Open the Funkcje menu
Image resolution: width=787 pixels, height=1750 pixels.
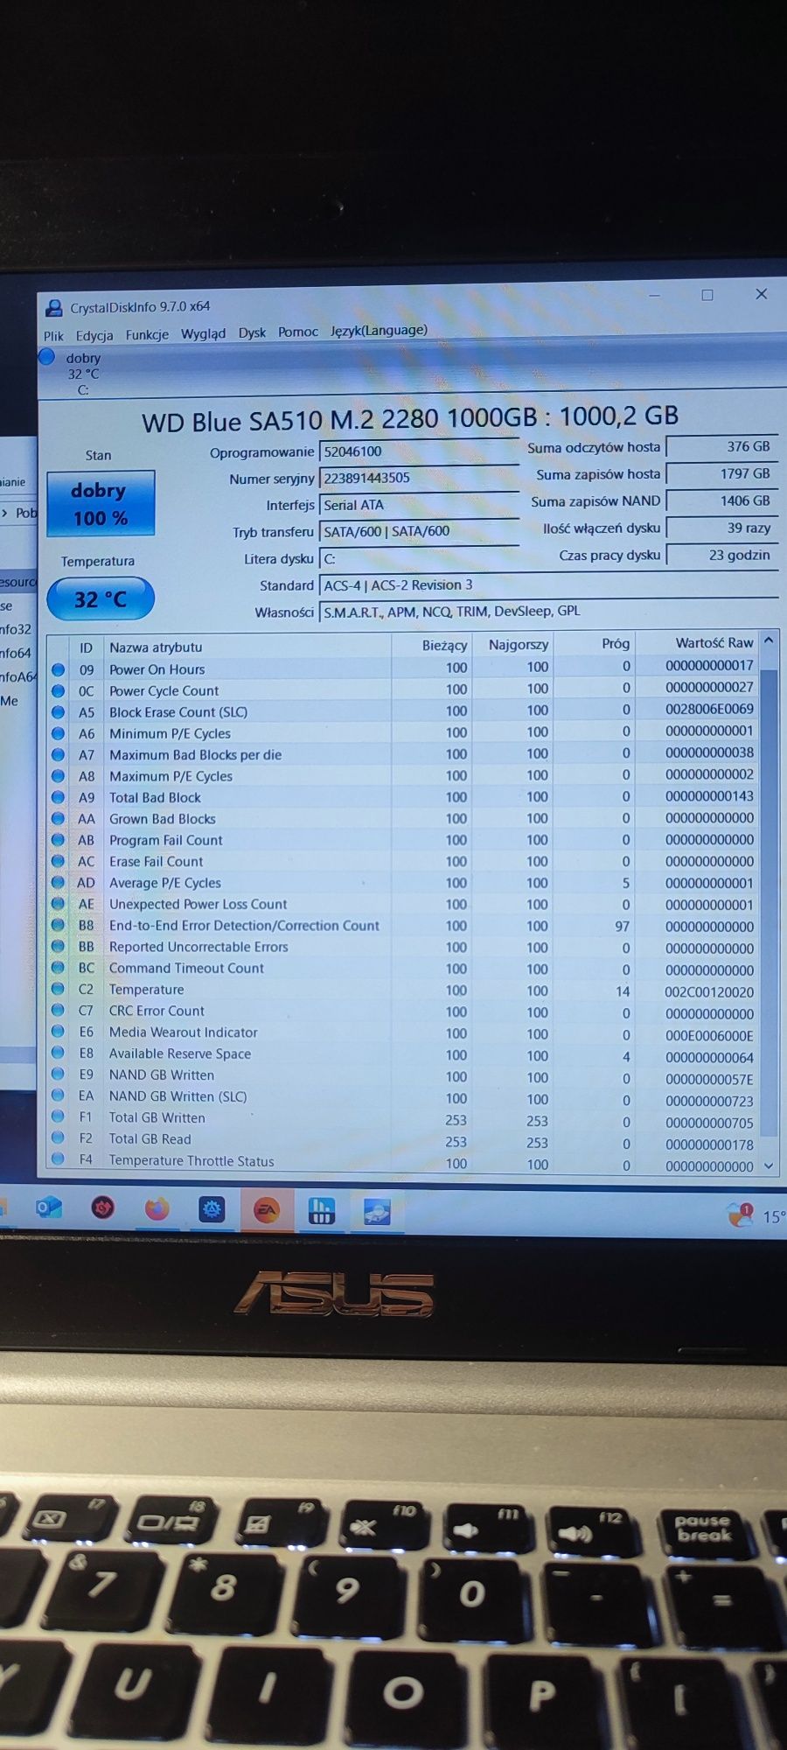coord(147,334)
